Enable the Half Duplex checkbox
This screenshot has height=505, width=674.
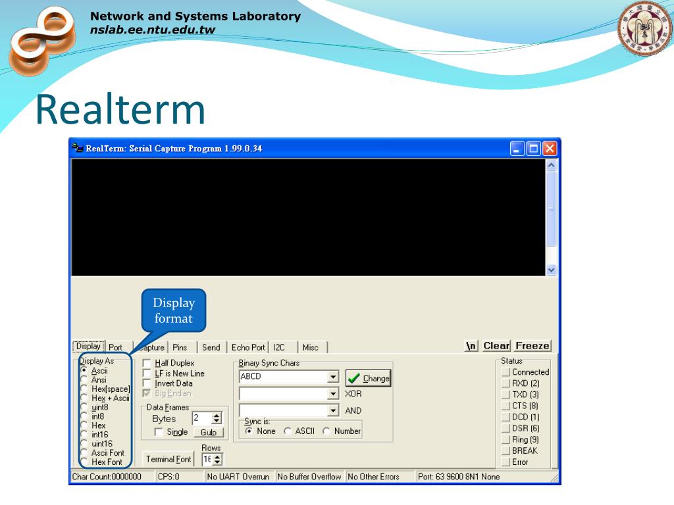[147, 363]
